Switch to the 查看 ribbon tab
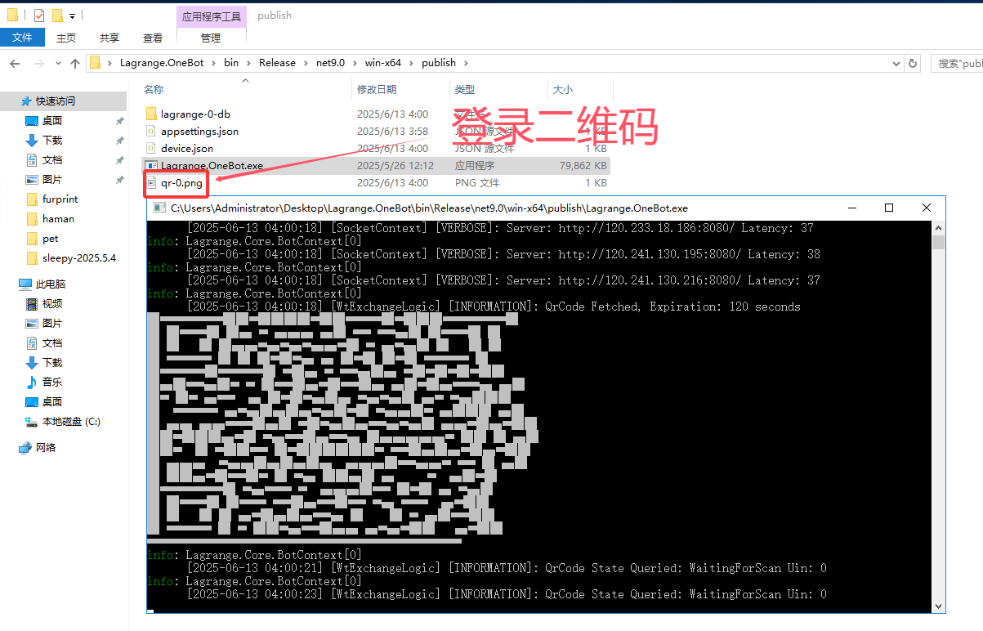 click(x=153, y=38)
